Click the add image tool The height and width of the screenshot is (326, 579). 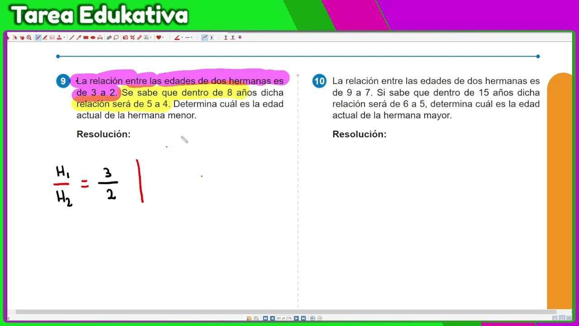[x=146, y=38]
